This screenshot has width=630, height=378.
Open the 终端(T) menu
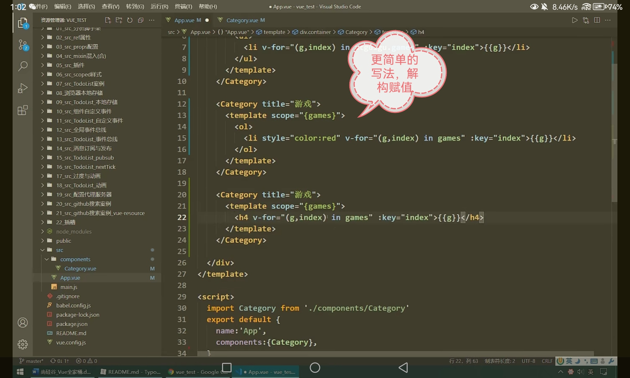click(183, 7)
